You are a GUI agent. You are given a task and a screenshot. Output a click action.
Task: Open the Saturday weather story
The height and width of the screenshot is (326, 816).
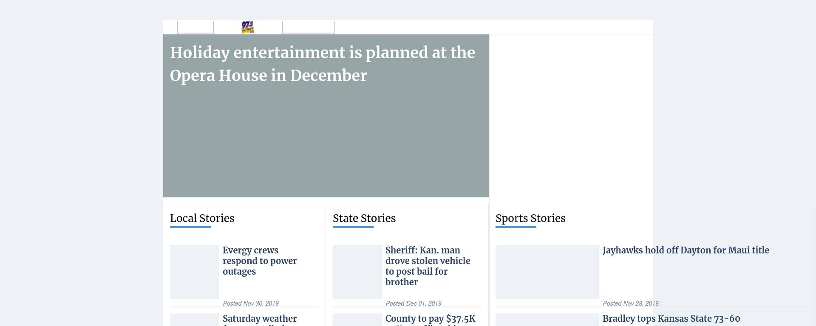point(259,319)
